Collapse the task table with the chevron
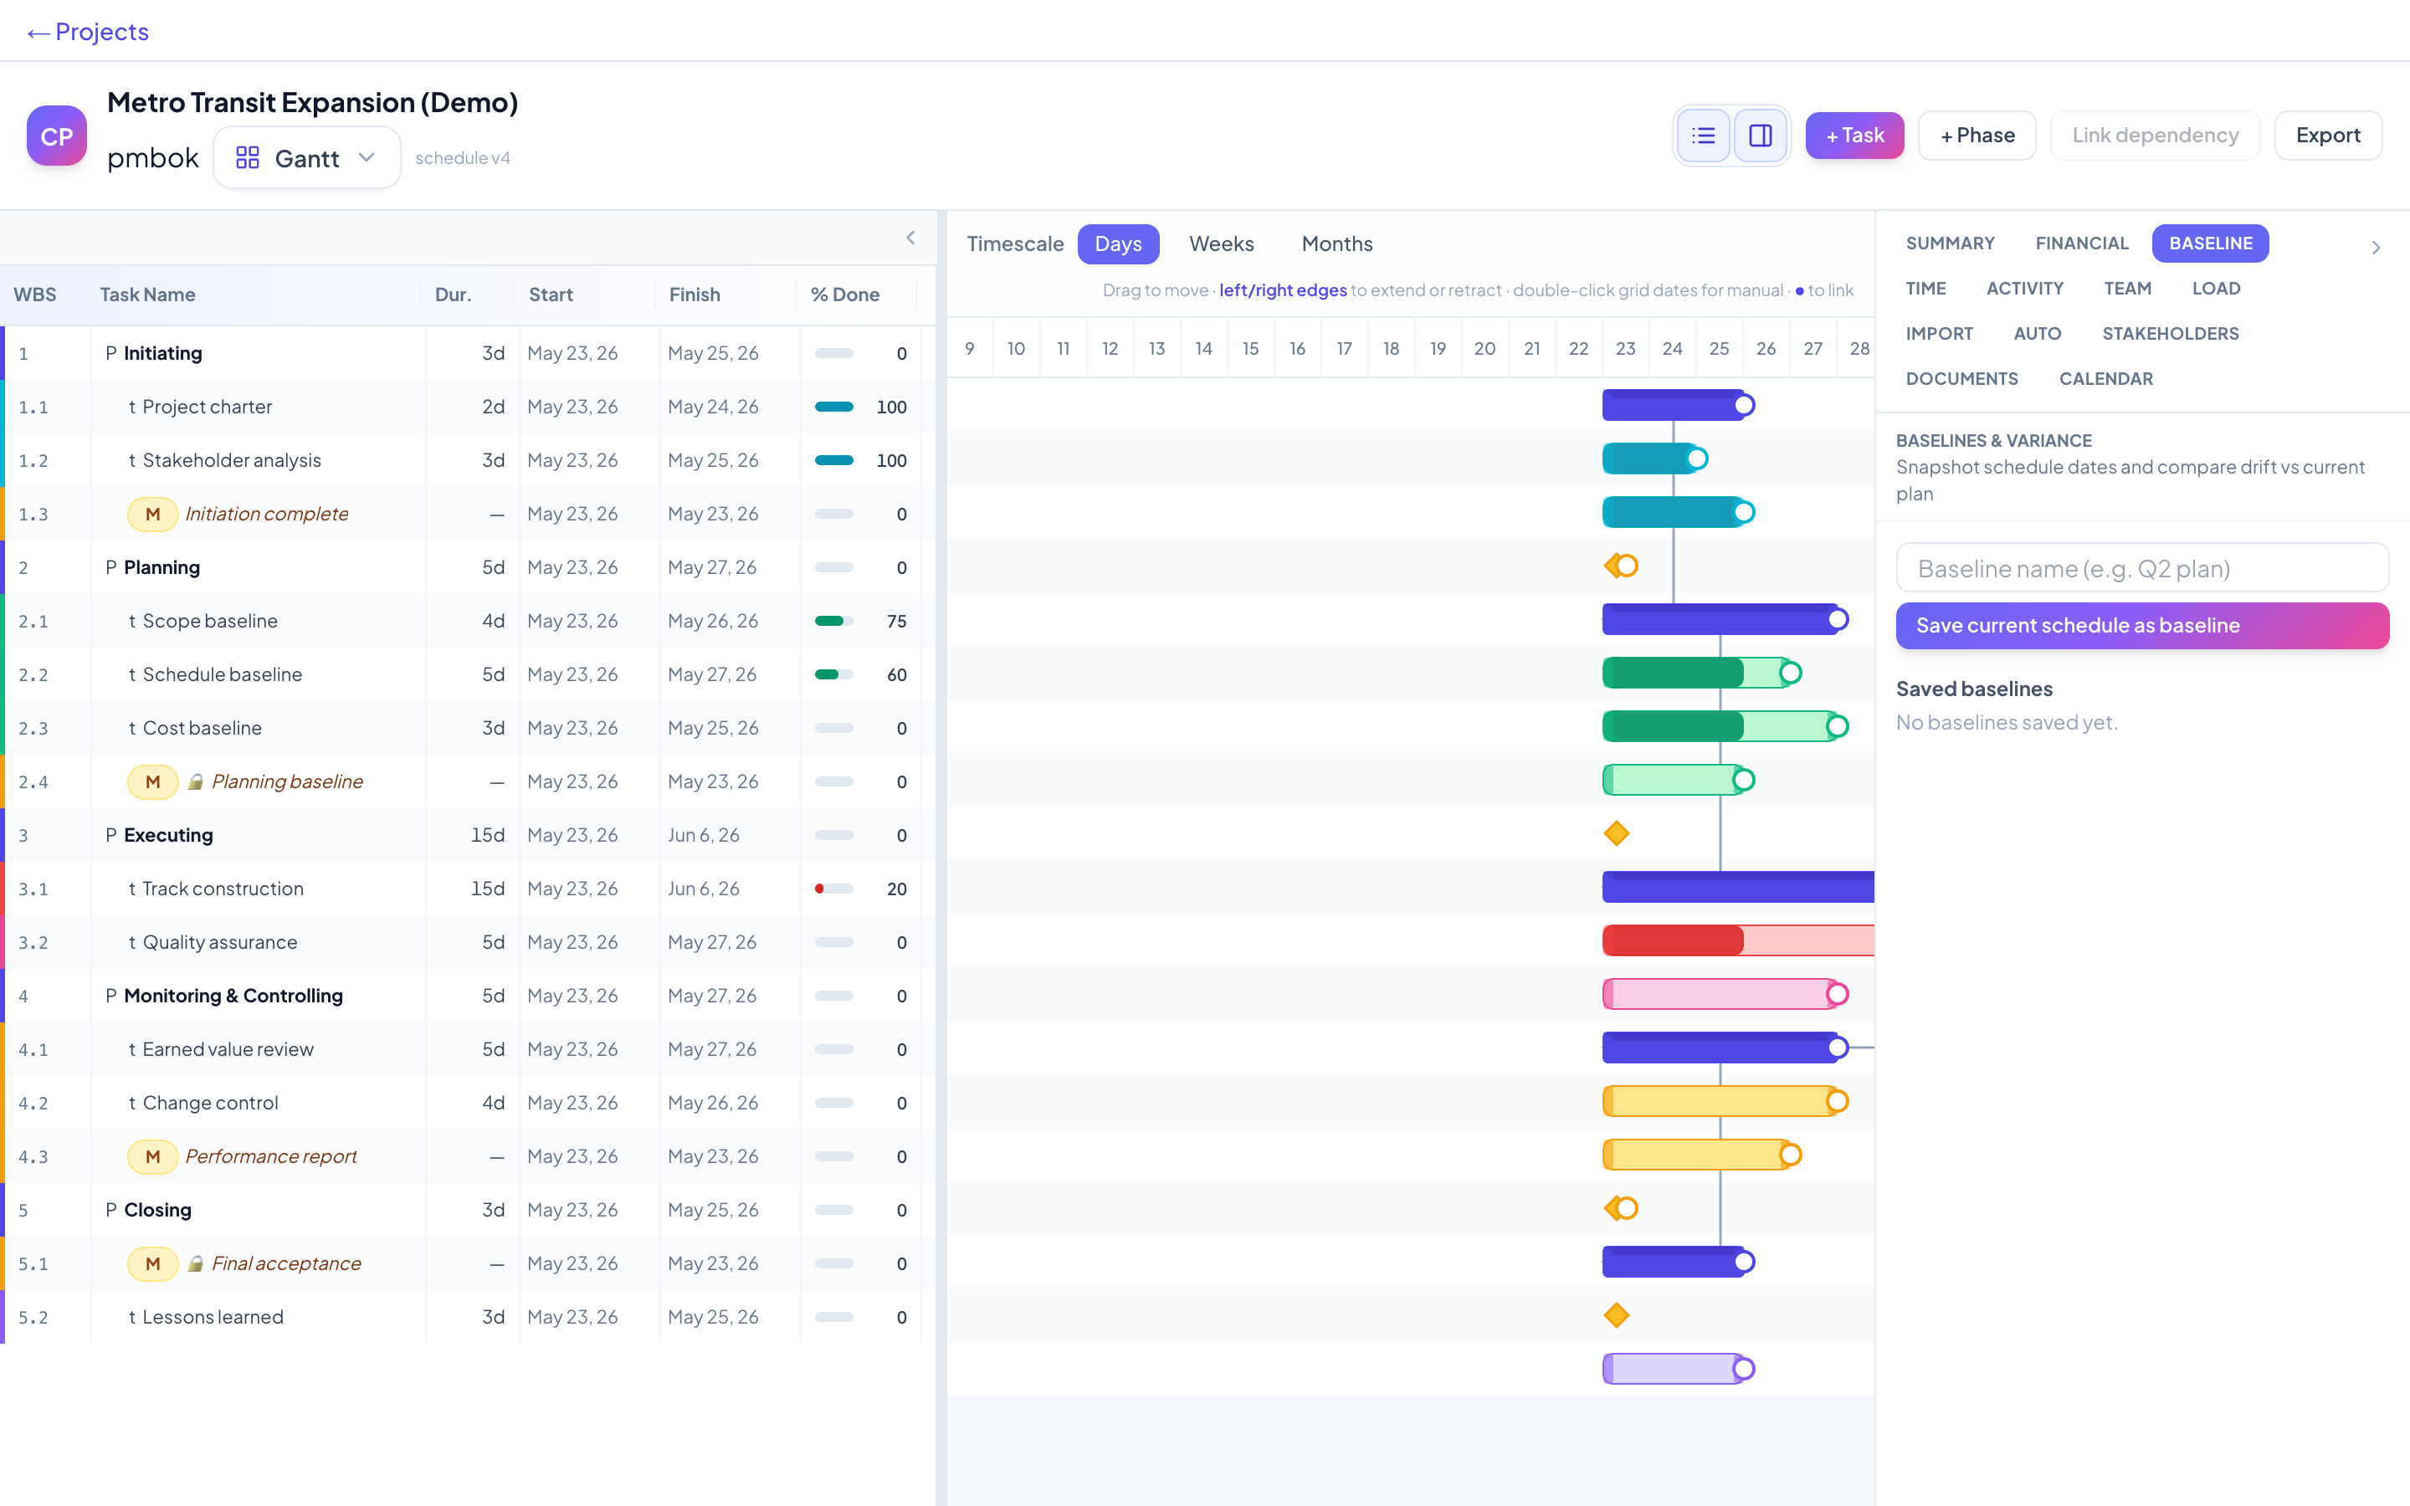This screenshot has height=1506, width=2410. coord(910,237)
